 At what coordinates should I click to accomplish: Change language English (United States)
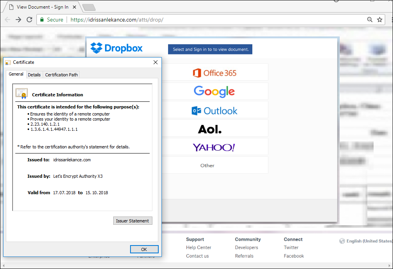tap(369, 241)
